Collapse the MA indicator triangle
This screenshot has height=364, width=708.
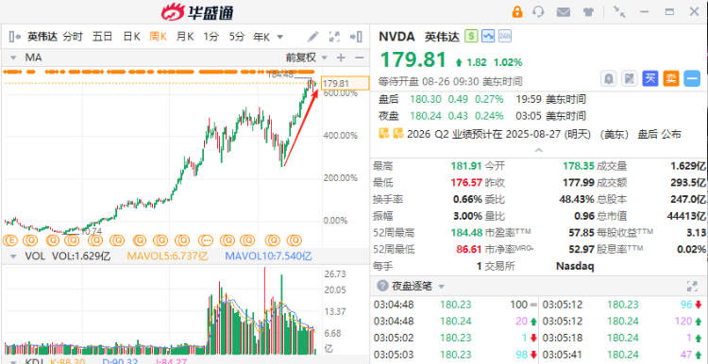[13, 58]
